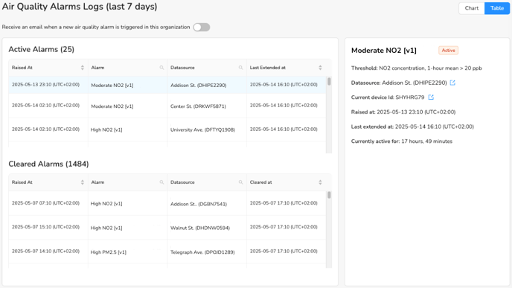Viewport: 512px width, 288px height.
Task: Sort Active Alarms by Last Extended at
Action: pos(320,68)
